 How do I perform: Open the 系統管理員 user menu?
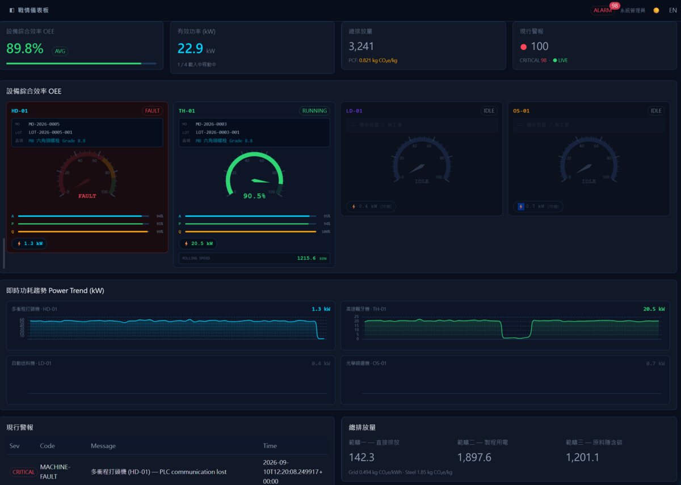pyautogui.click(x=632, y=10)
